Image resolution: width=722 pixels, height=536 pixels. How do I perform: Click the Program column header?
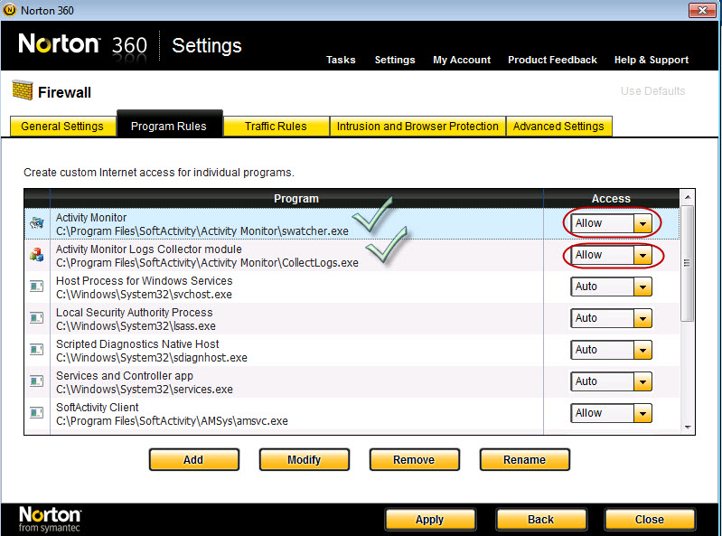(296, 199)
